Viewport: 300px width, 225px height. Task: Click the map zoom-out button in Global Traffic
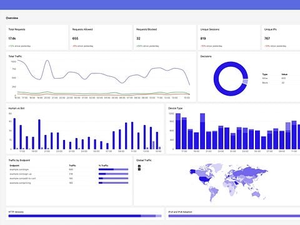pos(139,169)
